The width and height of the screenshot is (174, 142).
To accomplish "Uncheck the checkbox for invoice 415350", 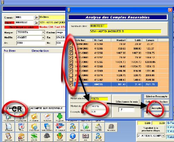I will coord(71,44).
